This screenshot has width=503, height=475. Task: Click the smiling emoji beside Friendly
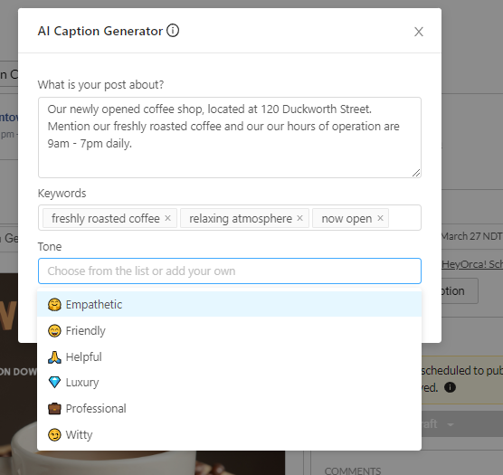pos(54,330)
